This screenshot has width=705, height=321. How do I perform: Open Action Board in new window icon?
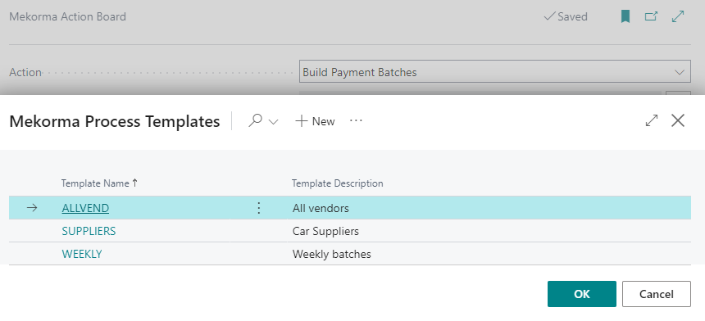651,17
